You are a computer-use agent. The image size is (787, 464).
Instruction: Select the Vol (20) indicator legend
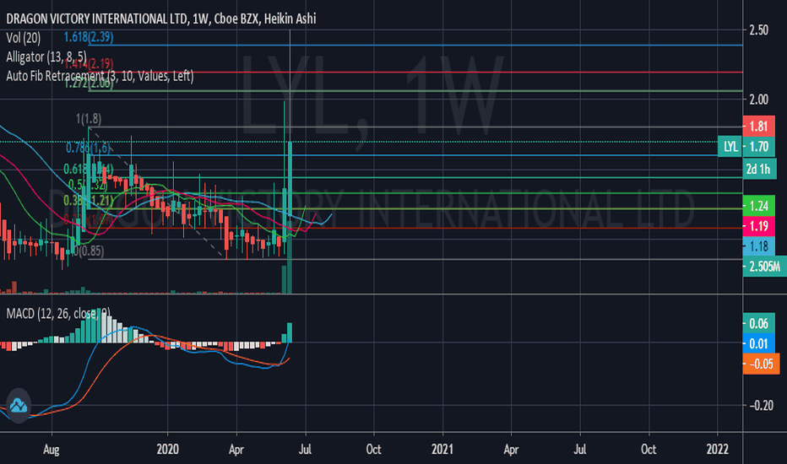(x=23, y=38)
